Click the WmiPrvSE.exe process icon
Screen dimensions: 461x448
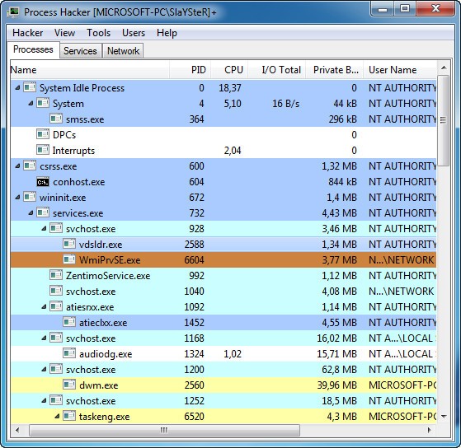coord(69,259)
